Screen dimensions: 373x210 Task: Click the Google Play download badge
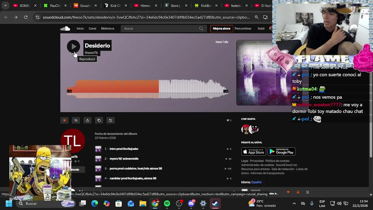281,151
